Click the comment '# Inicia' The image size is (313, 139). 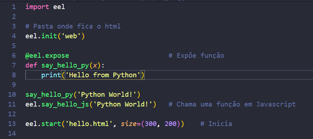coord(216,124)
